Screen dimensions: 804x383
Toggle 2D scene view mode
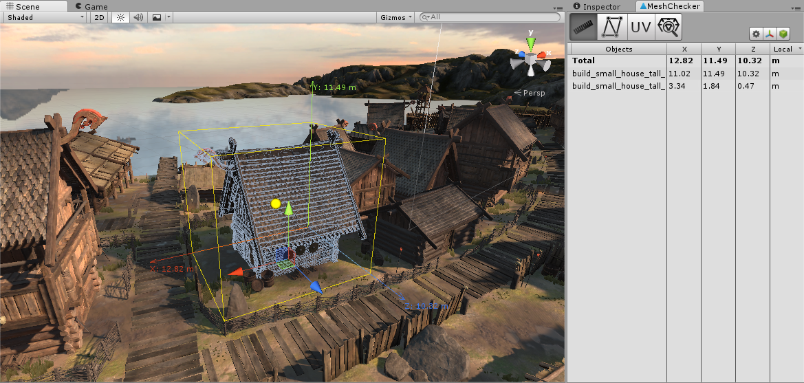(100, 17)
